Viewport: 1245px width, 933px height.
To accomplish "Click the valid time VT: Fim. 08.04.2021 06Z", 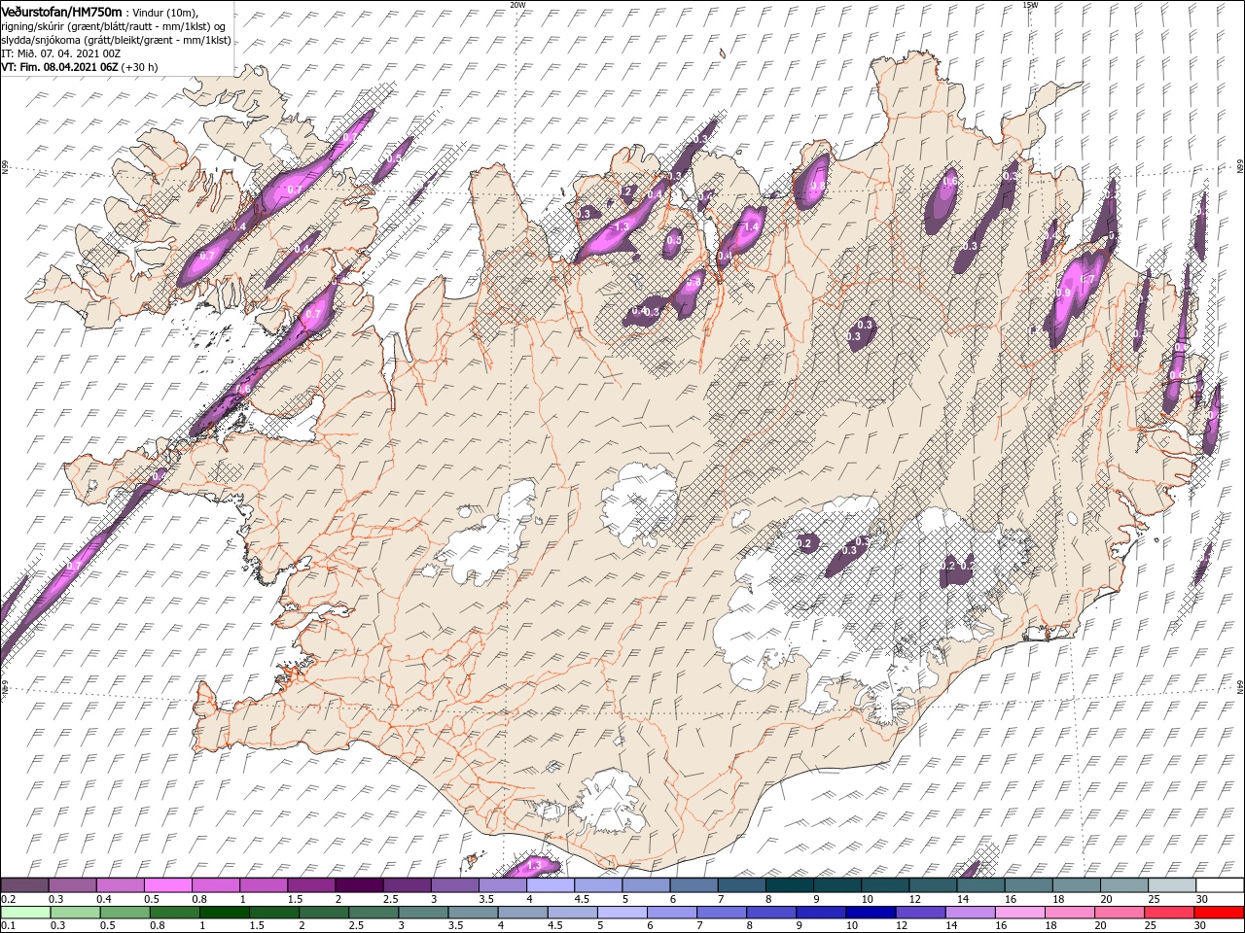I will pos(59,67).
